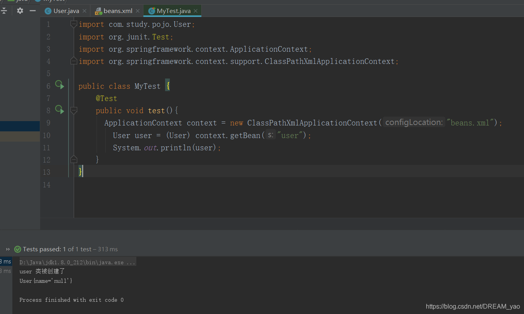524x314 pixels.
Task: Close the User.java tab
Action: pyautogui.click(x=84, y=11)
